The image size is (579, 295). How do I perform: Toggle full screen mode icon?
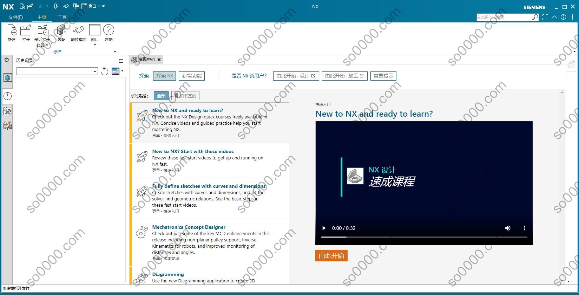pyautogui.click(x=545, y=17)
